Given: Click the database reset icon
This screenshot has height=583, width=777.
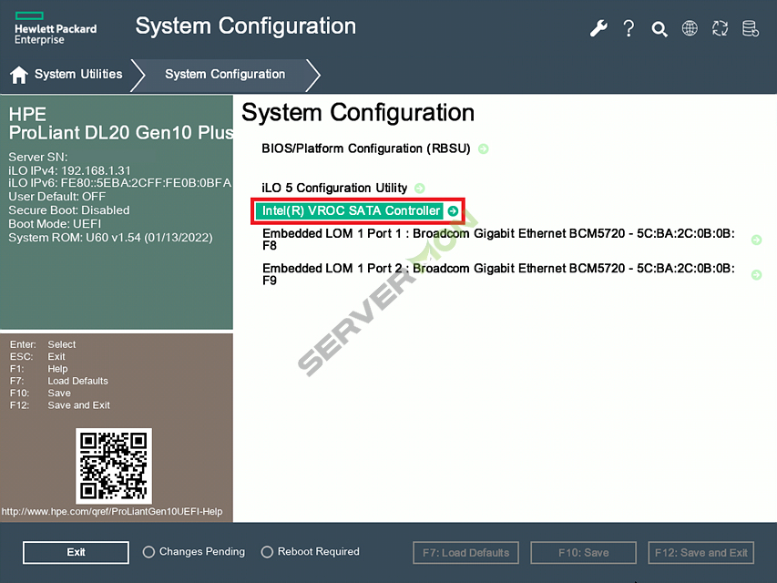Looking at the screenshot, I should click(750, 28).
